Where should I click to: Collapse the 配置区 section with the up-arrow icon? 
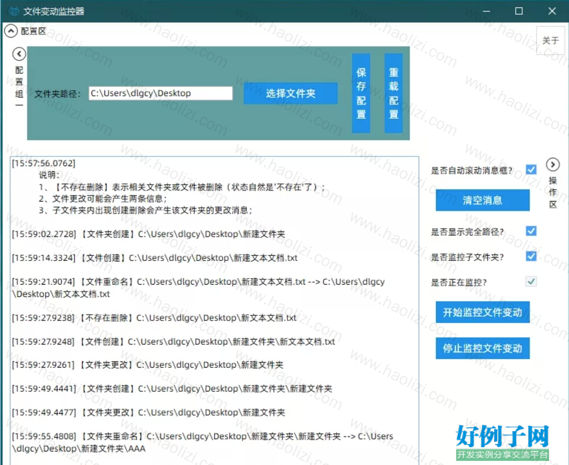click(11, 31)
